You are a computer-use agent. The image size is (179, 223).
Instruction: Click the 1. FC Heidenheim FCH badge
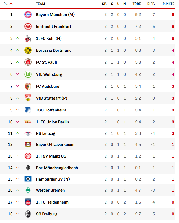coord(28,202)
